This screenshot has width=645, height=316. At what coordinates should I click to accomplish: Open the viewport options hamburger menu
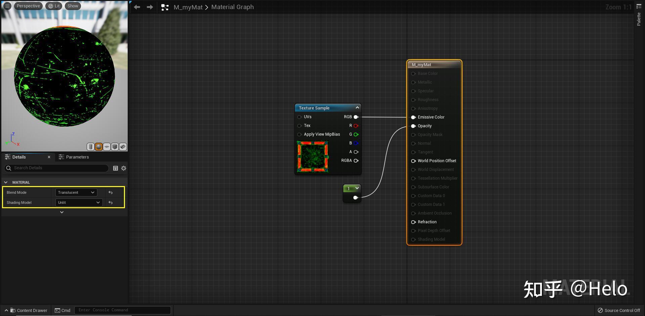click(x=7, y=6)
